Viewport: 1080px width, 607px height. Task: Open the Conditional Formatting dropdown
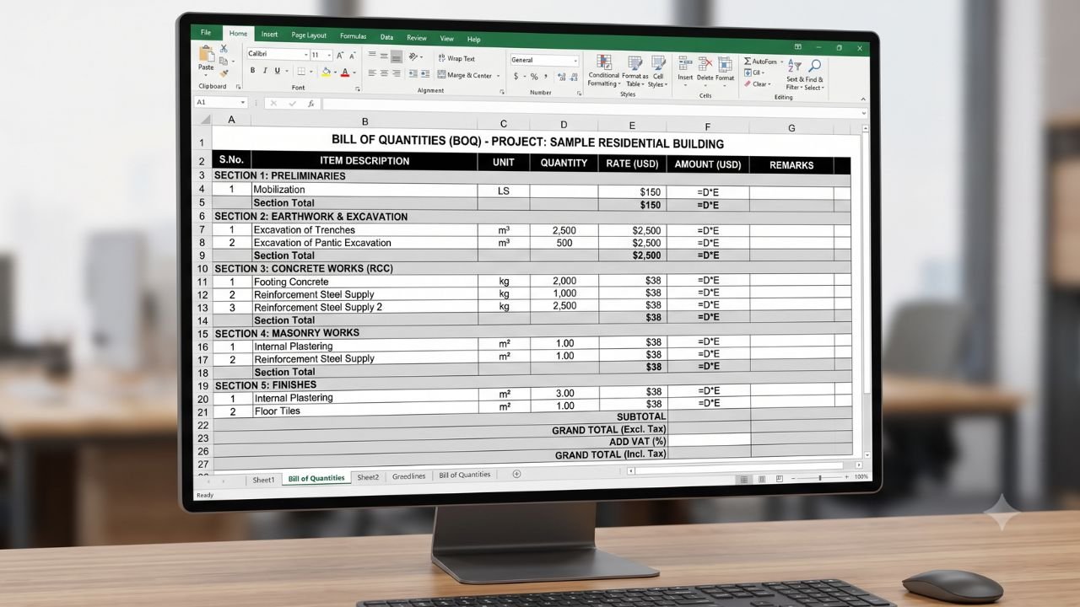pos(603,71)
